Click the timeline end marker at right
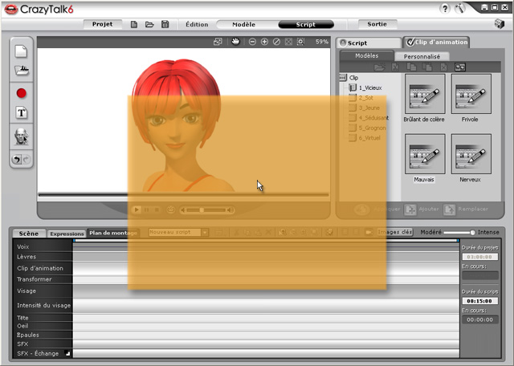The width and height of the screenshot is (514, 366). [458, 241]
